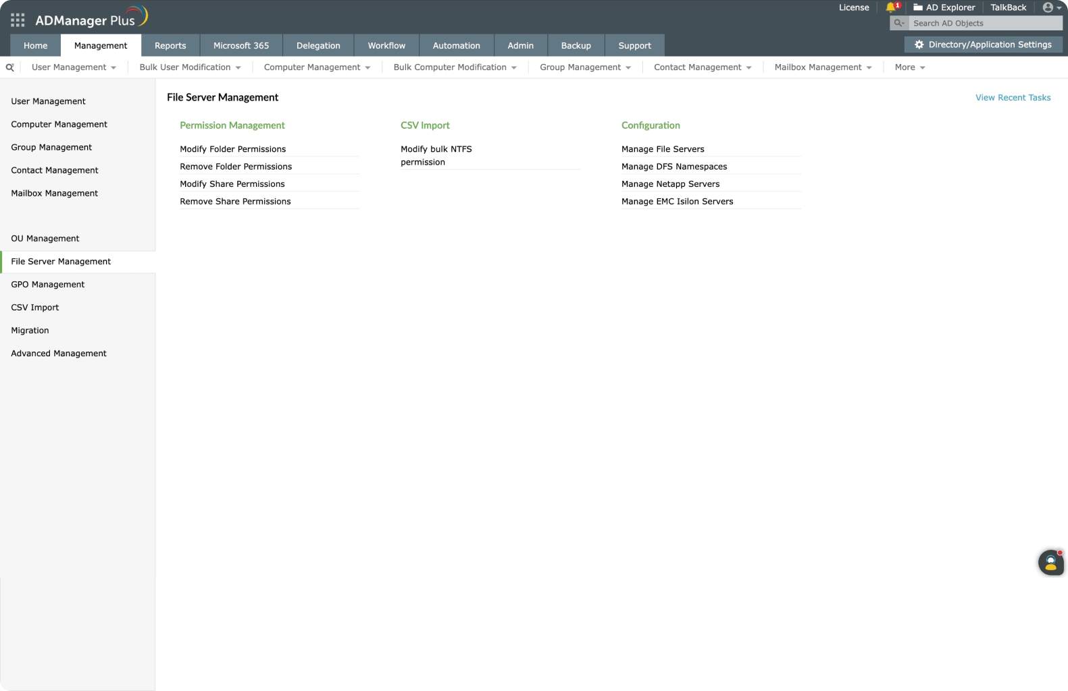The height and width of the screenshot is (691, 1068).
Task: Click the Configuration section heading
Action: point(651,126)
